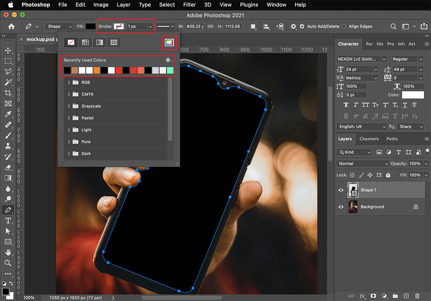Select the Path Selection tool
431x301 pixels.
[8, 231]
